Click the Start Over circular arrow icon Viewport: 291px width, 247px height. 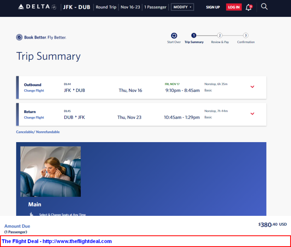pos(174,36)
